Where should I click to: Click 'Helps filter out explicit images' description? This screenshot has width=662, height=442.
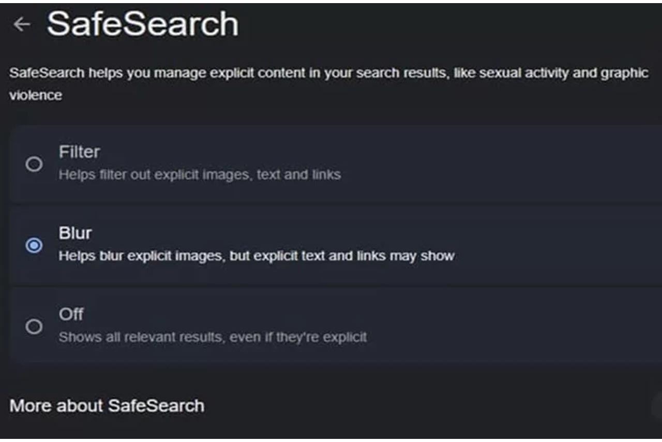coord(200,175)
